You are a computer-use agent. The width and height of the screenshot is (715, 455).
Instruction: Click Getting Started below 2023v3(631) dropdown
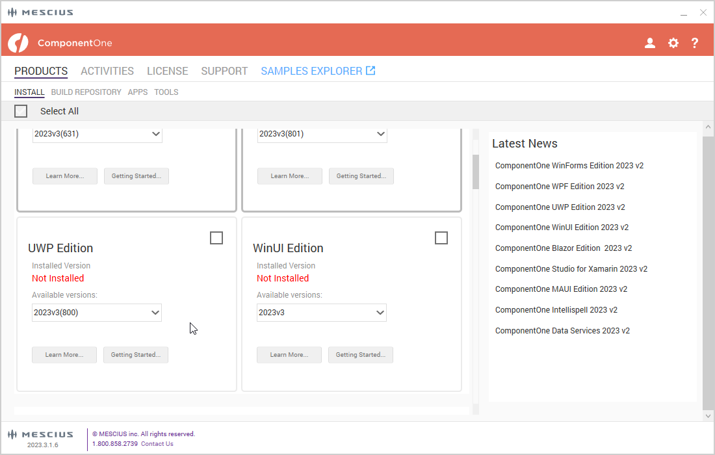click(136, 176)
